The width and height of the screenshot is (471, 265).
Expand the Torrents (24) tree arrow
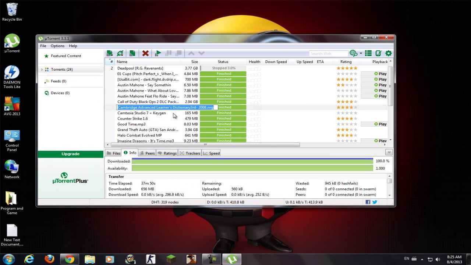pyautogui.click(x=42, y=69)
